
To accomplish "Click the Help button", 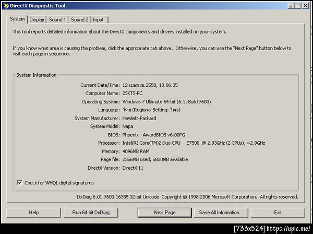I will [x=33, y=213].
